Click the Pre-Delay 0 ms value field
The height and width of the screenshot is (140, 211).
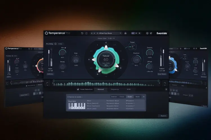(60, 44)
